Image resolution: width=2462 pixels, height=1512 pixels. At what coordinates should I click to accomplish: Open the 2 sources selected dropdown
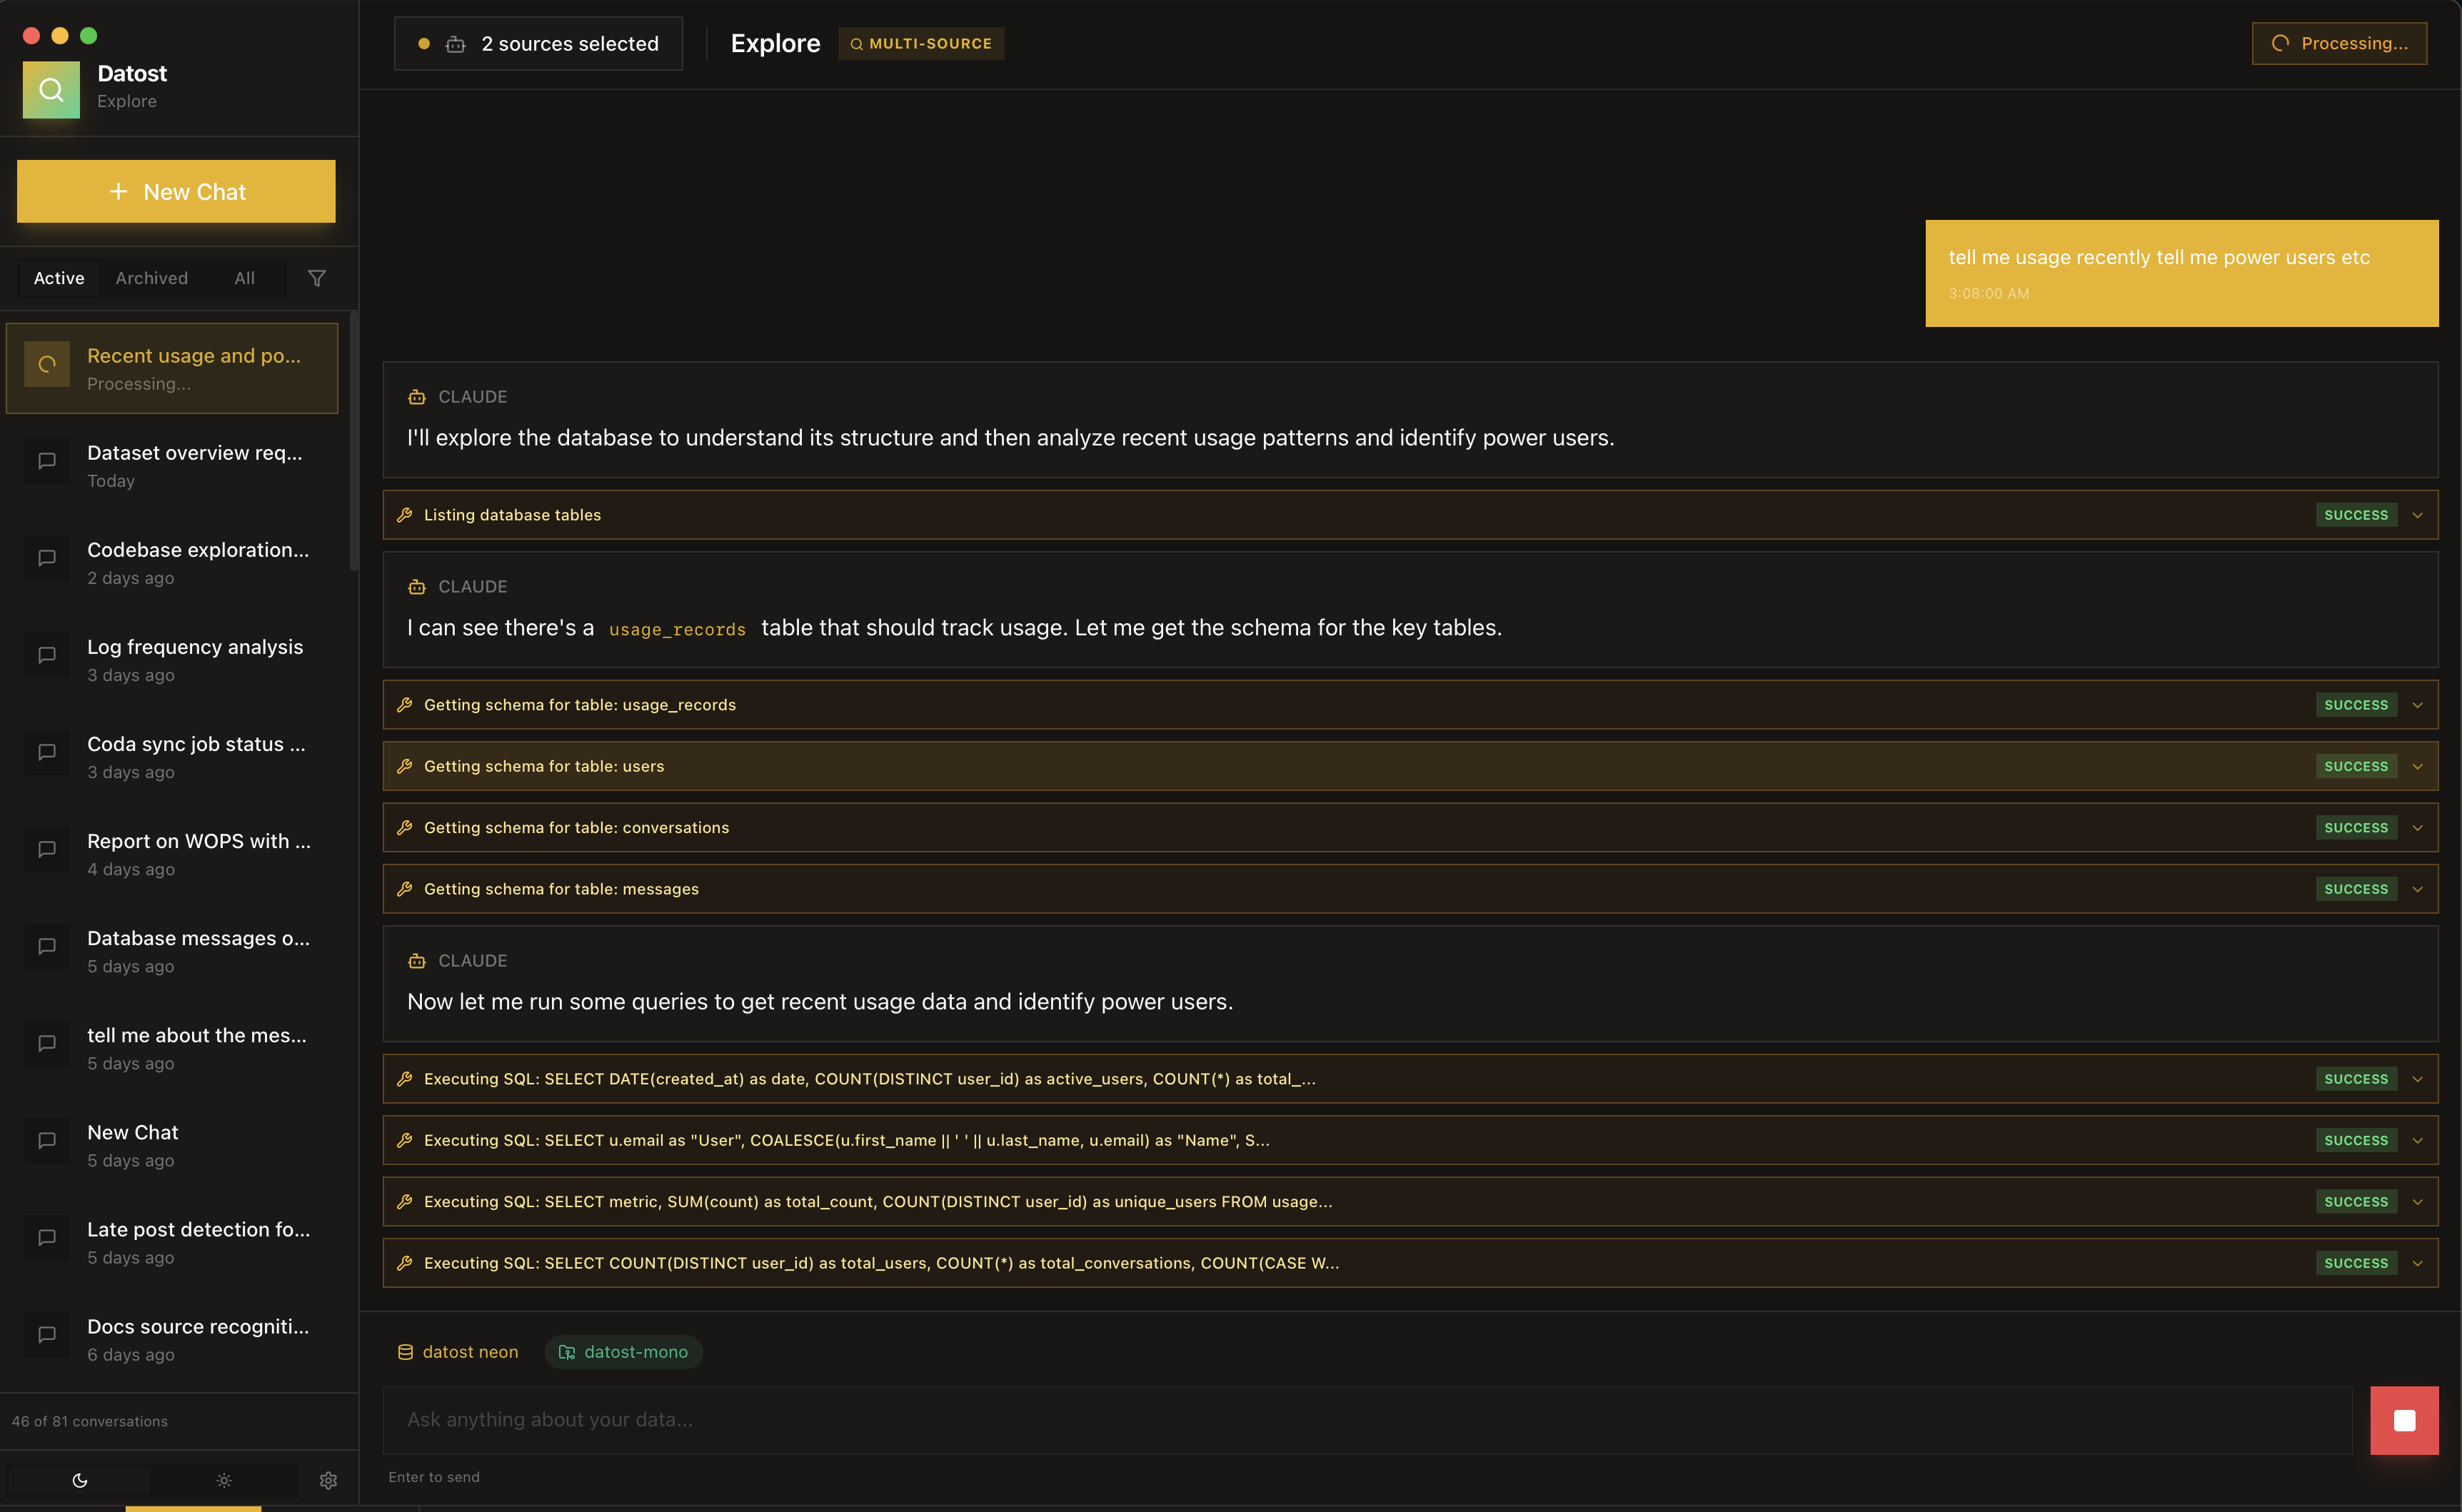(x=539, y=44)
